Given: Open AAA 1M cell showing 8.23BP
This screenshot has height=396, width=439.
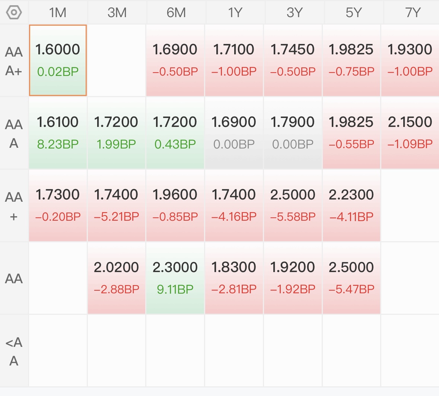Looking at the screenshot, I should coord(58,133).
